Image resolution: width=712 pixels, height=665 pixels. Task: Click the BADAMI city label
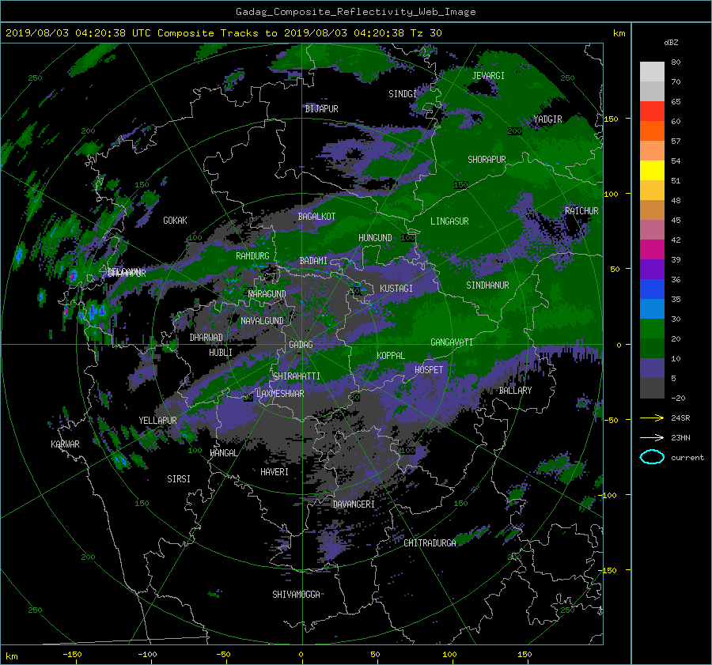pyautogui.click(x=313, y=261)
